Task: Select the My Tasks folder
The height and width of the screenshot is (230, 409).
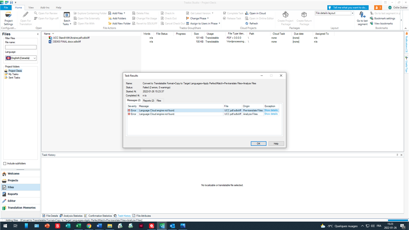Action: tap(13, 75)
